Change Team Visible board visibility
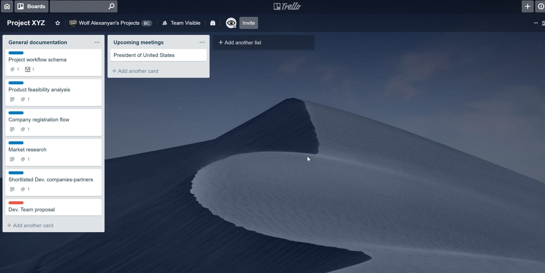Image resolution: width=545 pixels, height=273 pixels. (x=182, y=23)
